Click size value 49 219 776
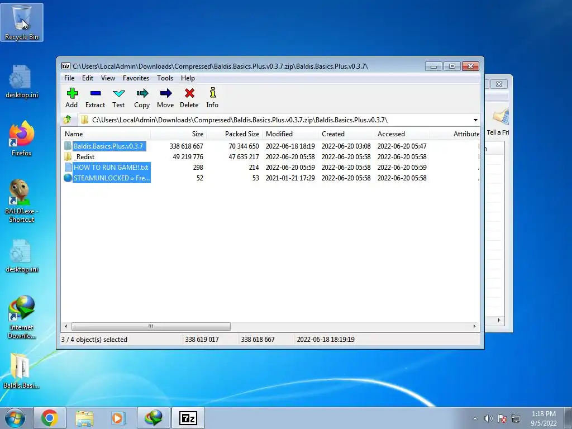The height and width of the screenshot is (429, 572). pos(188,156)
